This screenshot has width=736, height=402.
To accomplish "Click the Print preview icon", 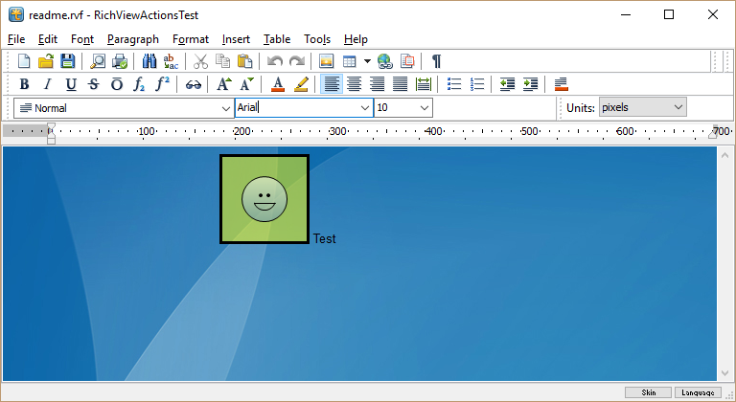I will coord(98,61).
